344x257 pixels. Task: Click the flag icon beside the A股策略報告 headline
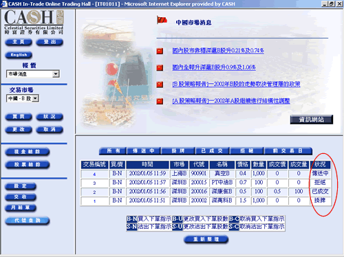(x=160, y=101)
